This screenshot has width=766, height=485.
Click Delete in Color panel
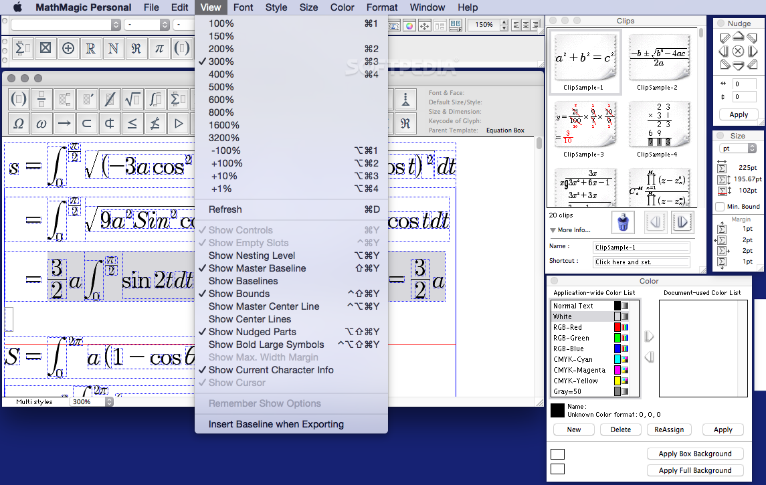tap(620, 429)
